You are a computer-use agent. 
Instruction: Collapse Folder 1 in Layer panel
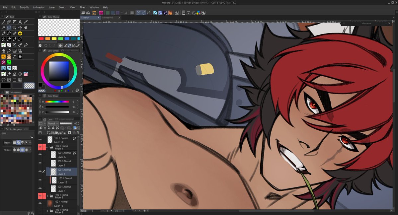[47, 147]
